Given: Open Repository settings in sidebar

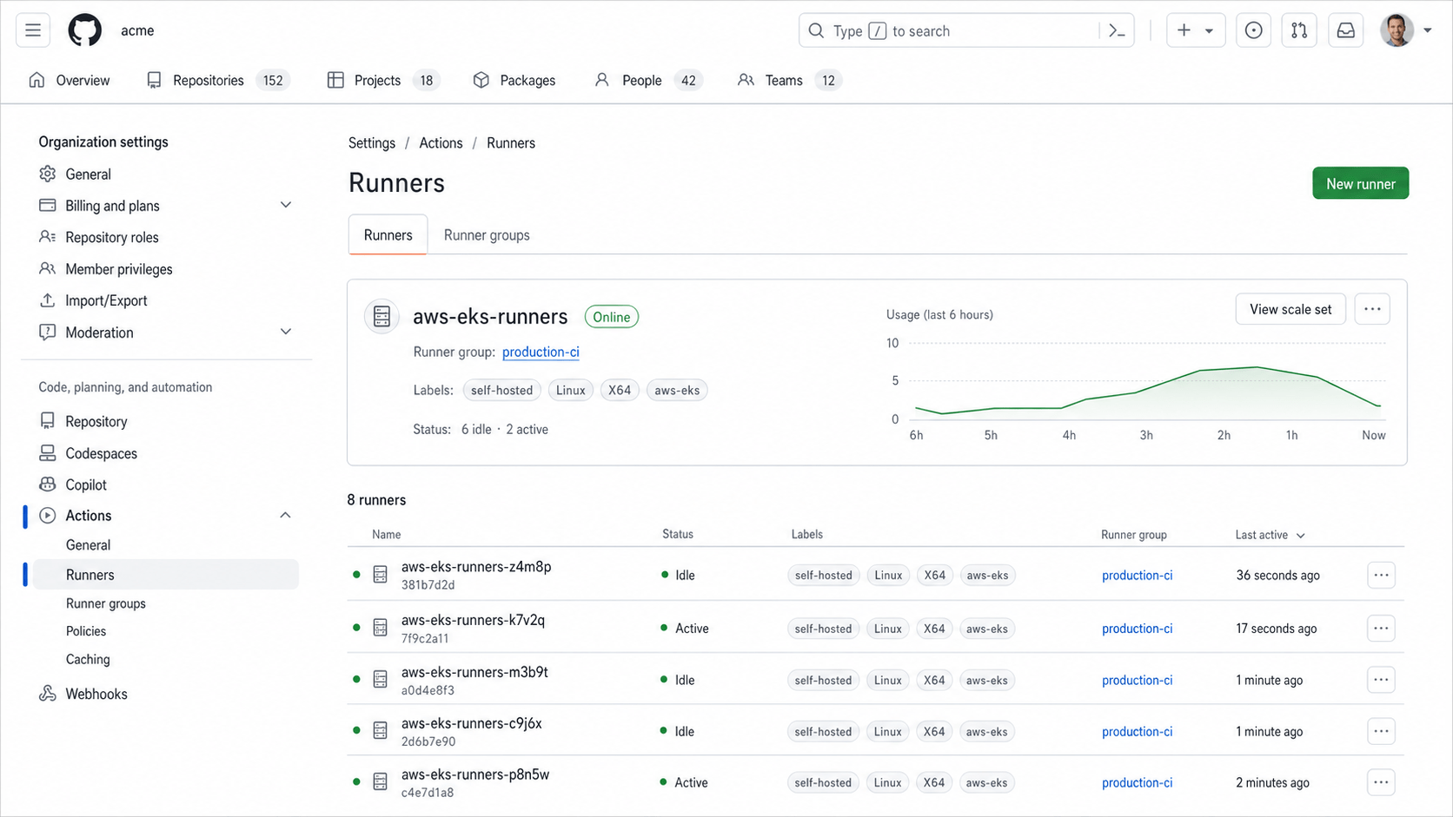Looking at the screenshot, I should coord(96,421).
